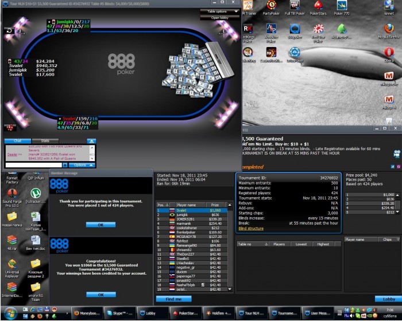Viewport: 402px width, 321px height.
Task: Show hidden taskbar quick launch icons
Action: tap(67, 313)
